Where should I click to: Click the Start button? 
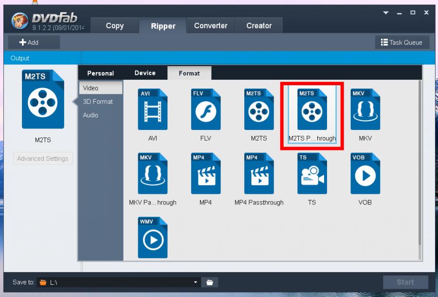click(x=405, y=282)
